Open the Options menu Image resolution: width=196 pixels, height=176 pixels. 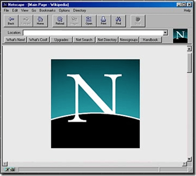(x=64, y=10)
